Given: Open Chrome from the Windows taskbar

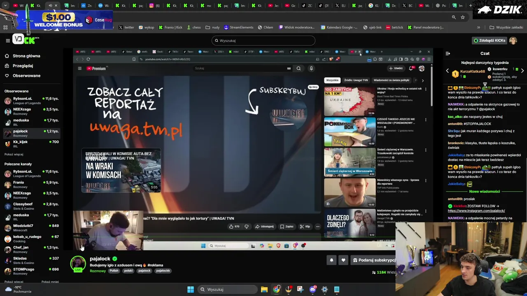Looking at the screenshot, I should (276, 289).
